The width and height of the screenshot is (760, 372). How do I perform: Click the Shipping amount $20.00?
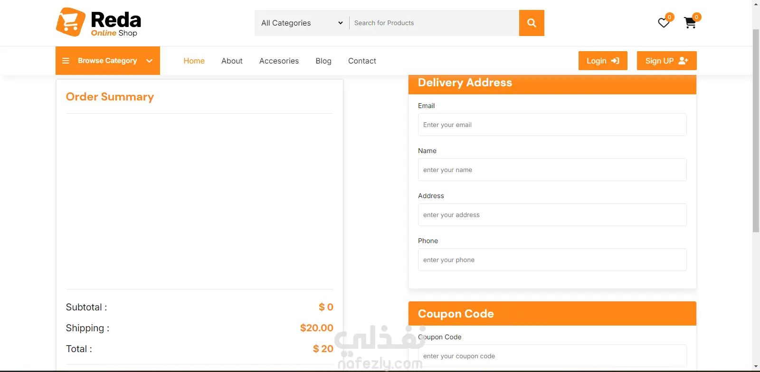pyautogui.click(x=316, y=328)
